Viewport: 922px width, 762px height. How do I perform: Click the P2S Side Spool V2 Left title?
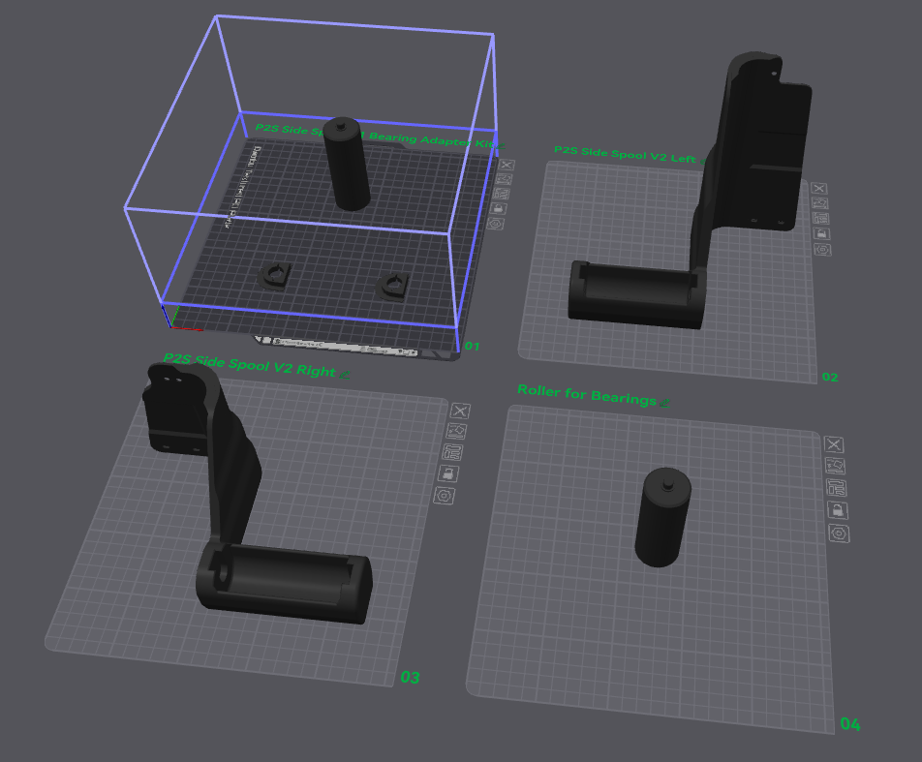click(x=625, y=155)
